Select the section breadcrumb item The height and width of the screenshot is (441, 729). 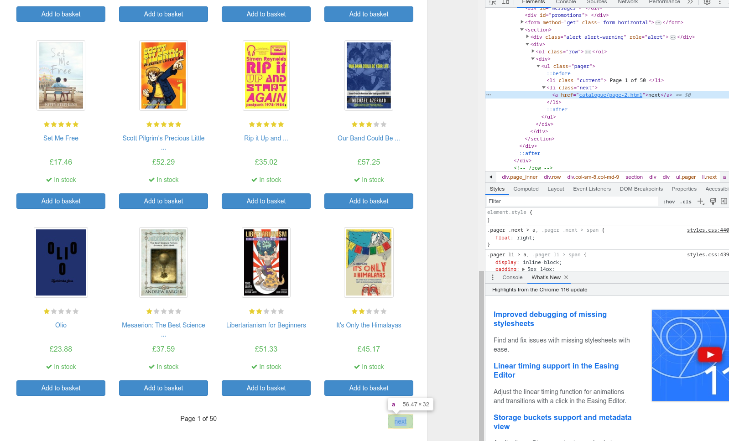[634, 177]
